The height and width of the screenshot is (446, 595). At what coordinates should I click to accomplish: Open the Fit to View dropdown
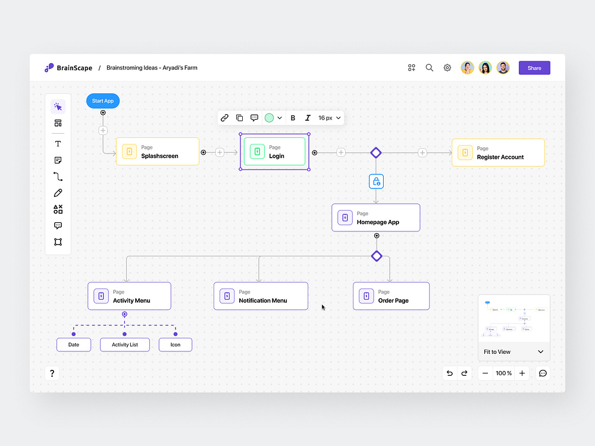pyautogui.click(x=513, y=352)
